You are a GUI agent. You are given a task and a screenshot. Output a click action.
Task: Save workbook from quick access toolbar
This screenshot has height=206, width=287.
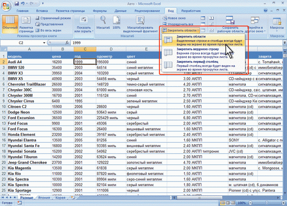17,4
